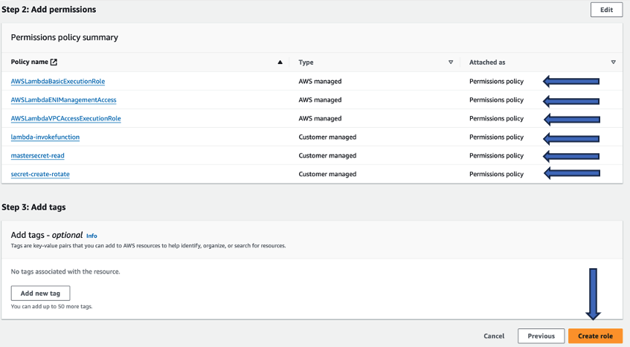
Task: Click the Add tags - optional heading
Action: 47,235
